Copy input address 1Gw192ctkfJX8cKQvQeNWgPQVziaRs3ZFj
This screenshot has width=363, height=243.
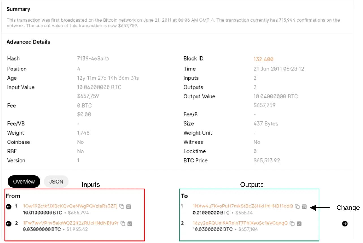click(122, 206)
